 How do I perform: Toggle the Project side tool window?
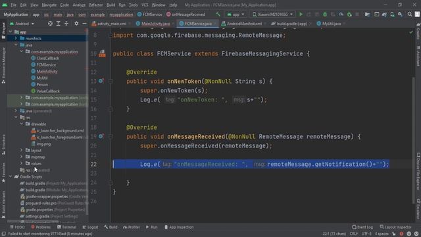click(3, 30)
